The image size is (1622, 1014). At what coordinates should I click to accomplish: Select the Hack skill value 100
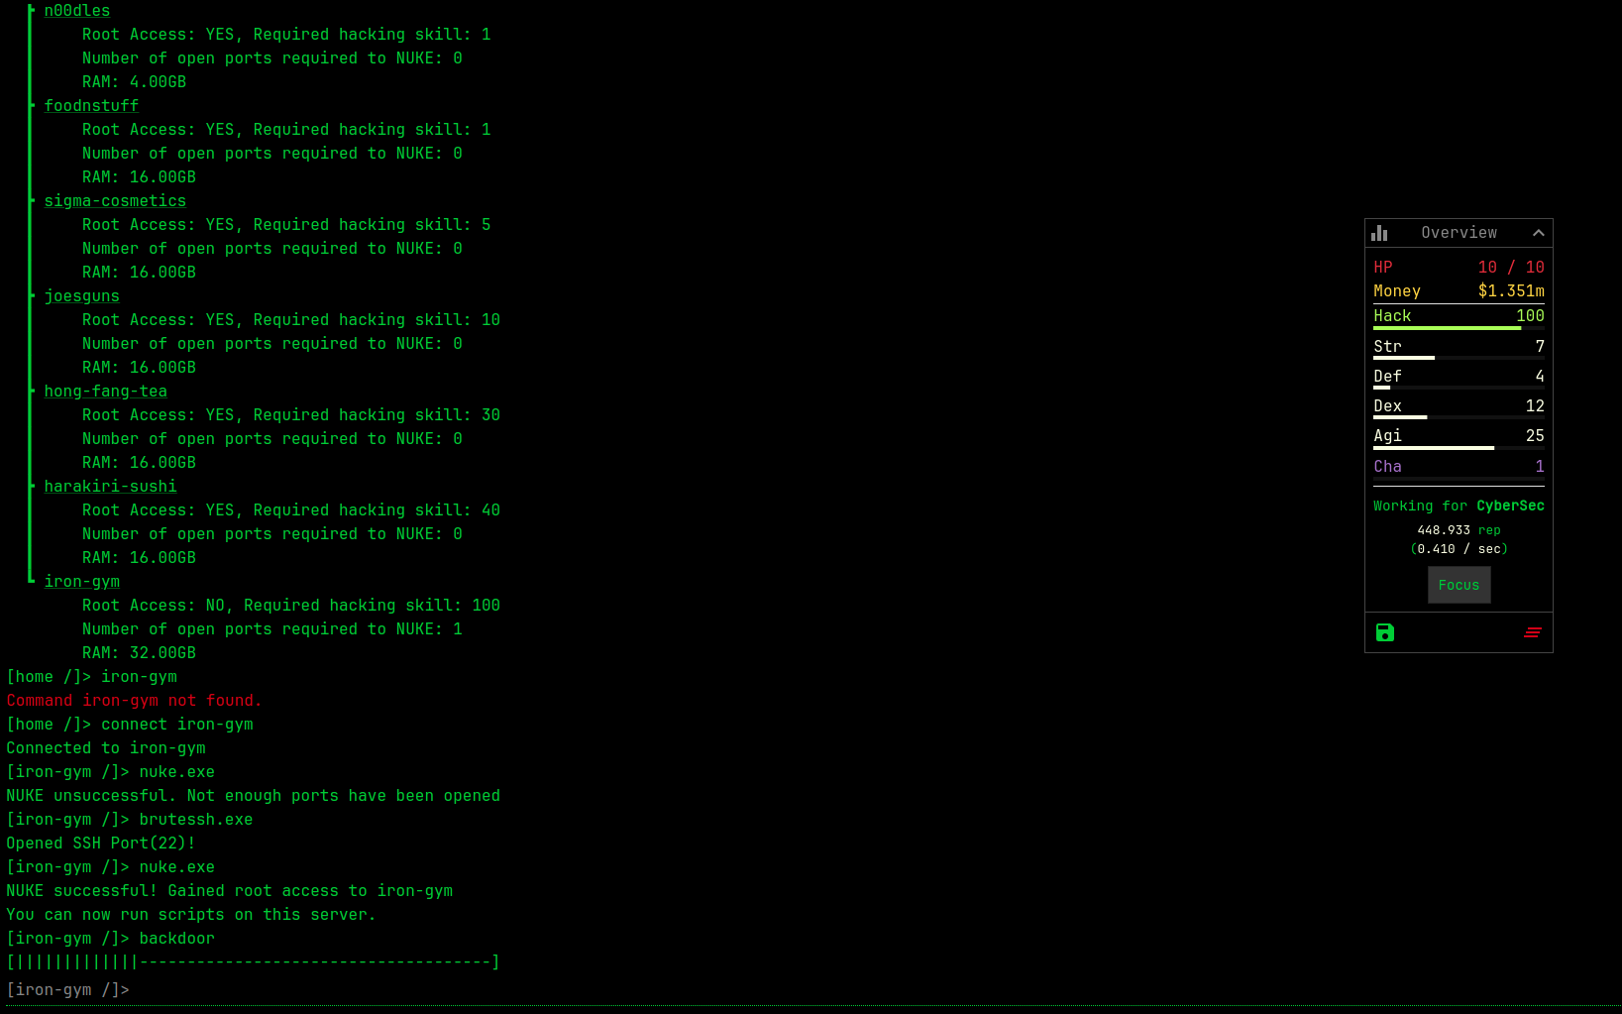[x=1530, y=316]
